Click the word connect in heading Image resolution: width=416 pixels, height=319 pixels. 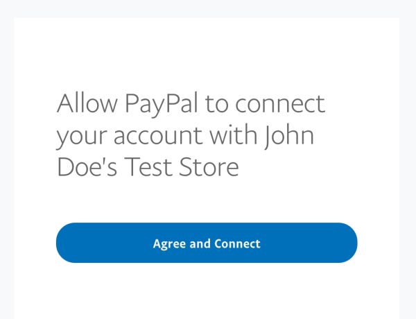(280, 104)
